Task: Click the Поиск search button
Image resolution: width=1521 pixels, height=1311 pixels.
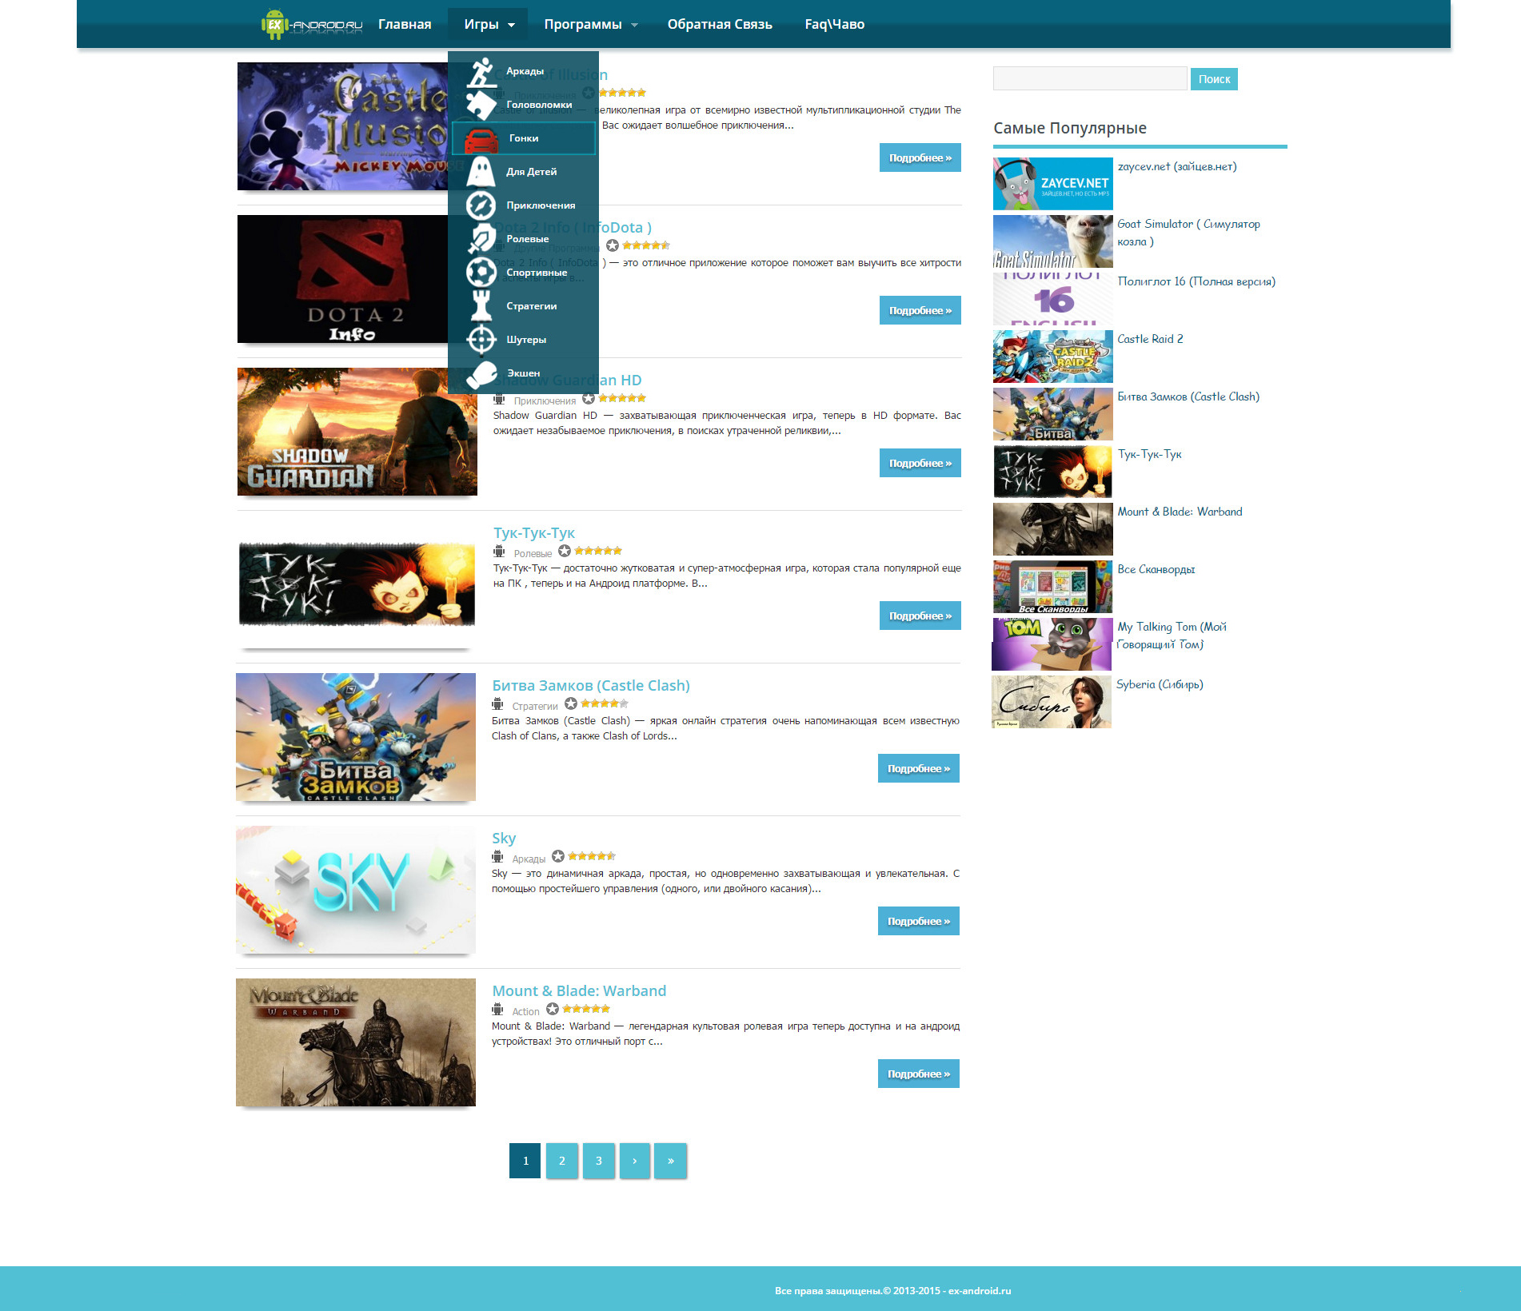Action: [1214, 79]
